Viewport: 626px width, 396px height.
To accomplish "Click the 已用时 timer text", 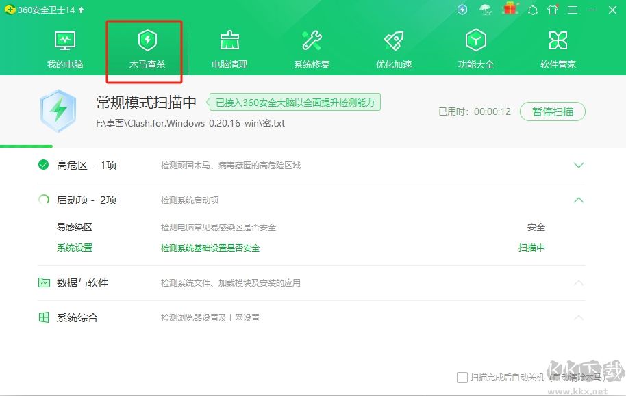I will point(475,111).
